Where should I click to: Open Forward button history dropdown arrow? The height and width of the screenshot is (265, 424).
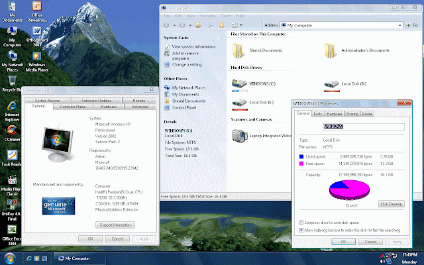pos(190,25)
